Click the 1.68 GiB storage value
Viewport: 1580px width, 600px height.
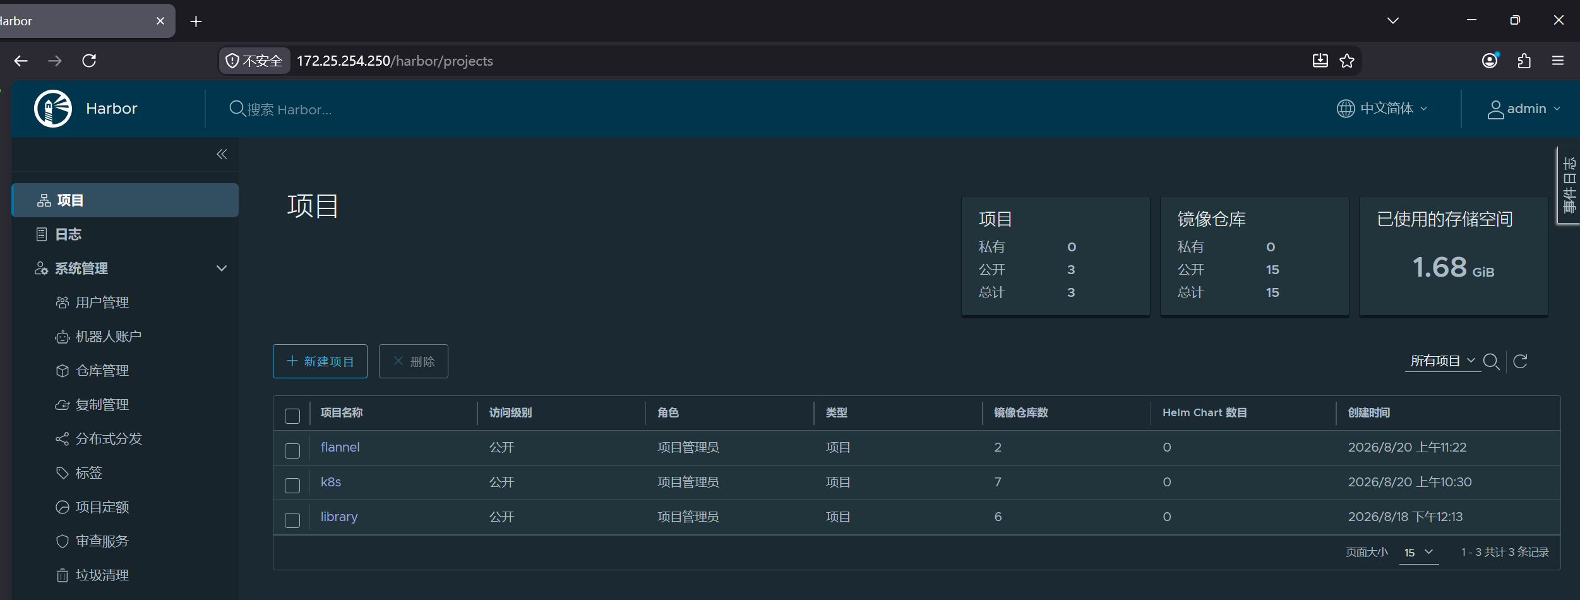(1453, 267)
